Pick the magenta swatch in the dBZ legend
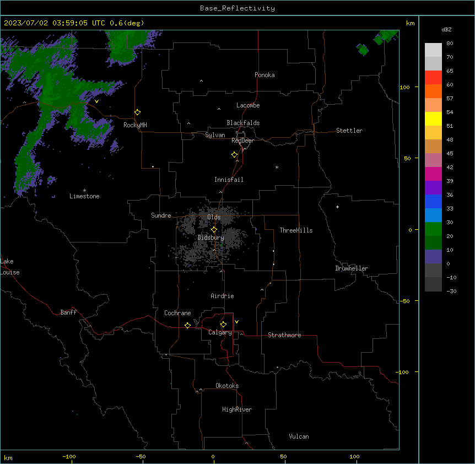475x464 pixels. click(433, 174)
